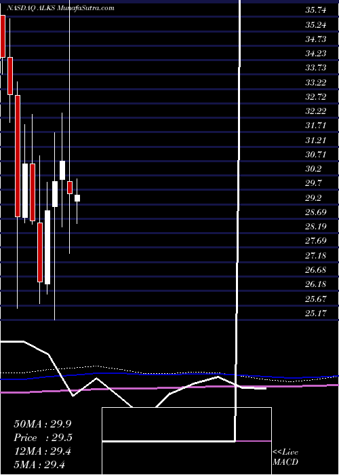Click the 30.71 price axis label
Screen dimensions: 339x475
click(316, 155)
